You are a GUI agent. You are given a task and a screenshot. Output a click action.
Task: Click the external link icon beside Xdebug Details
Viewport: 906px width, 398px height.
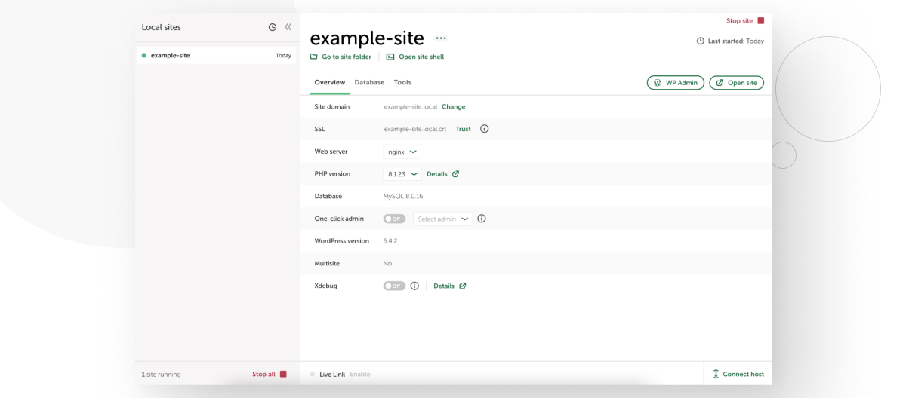(x=462, y=286)
